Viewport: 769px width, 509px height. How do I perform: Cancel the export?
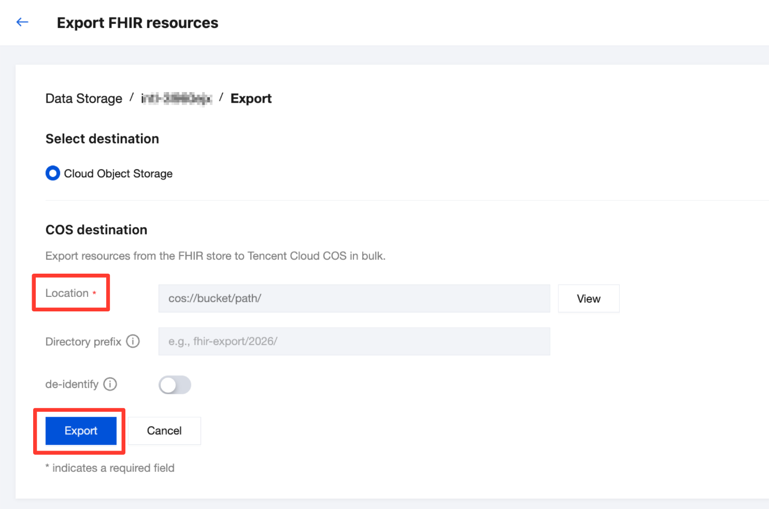(x=164, y=431)
